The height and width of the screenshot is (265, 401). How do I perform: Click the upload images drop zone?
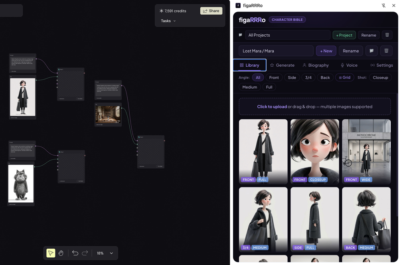point(314,107)
